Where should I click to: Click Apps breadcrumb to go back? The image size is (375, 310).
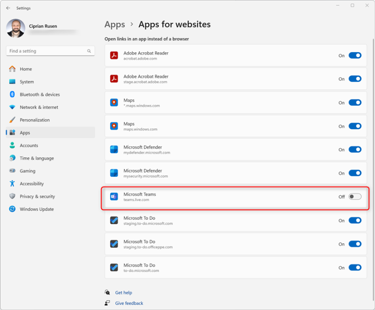(x=115, y=24)
